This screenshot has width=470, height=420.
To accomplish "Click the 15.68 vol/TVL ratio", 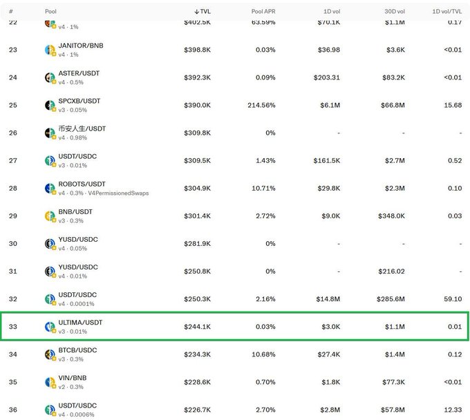I will point(453,105).
